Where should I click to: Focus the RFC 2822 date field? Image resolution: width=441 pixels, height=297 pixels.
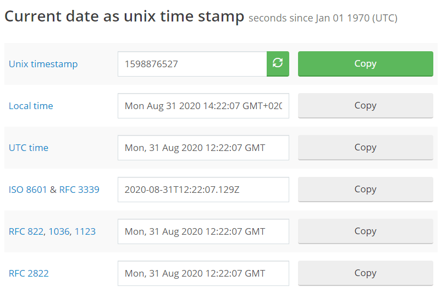point(203,273)
